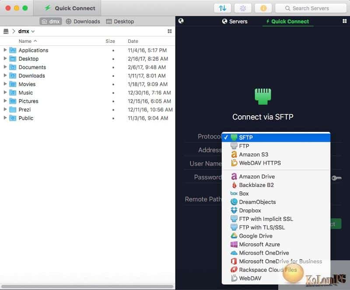This screenshot has height=290, width=350.
Task: Go to Downloads favorite shortcut
Action: pos(83,21)
